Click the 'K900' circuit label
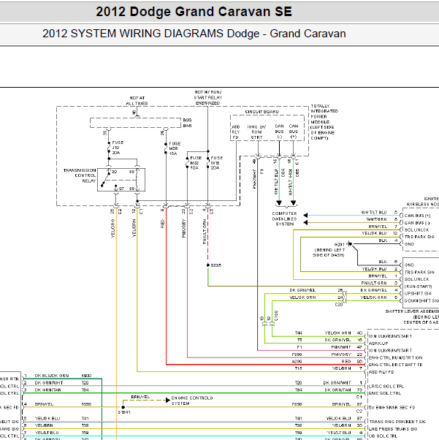The image size is (439, 440). click(x=86, y=376)
